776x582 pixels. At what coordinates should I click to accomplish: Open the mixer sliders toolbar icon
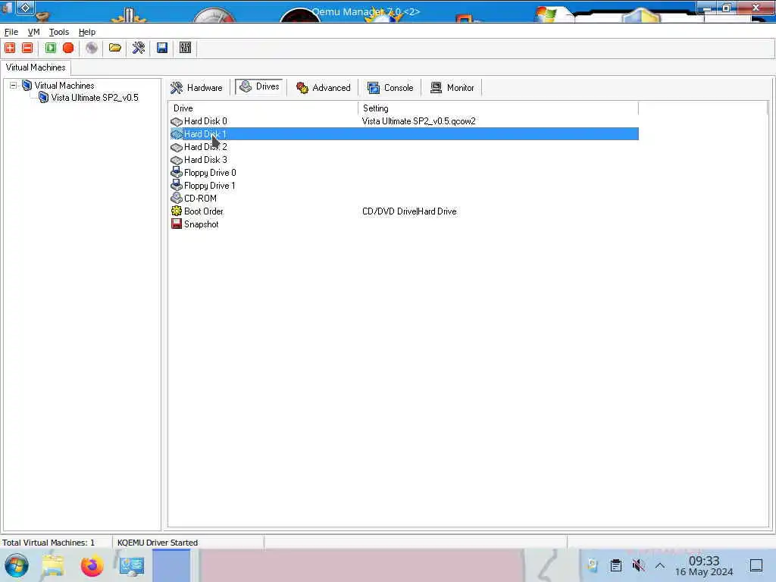click(x=185, y=48)
